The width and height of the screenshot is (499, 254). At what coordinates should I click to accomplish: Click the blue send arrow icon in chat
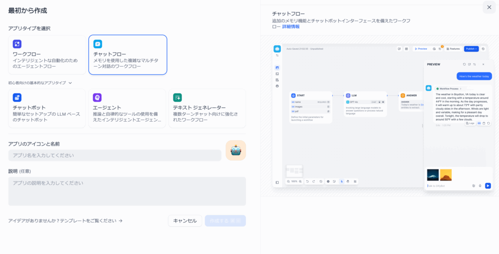coord(488,185)
